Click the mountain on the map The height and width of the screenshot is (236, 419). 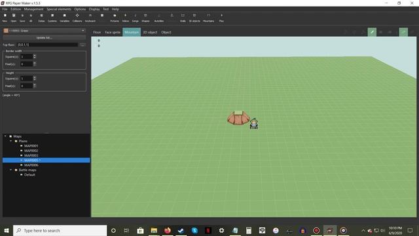click(238, 118)
